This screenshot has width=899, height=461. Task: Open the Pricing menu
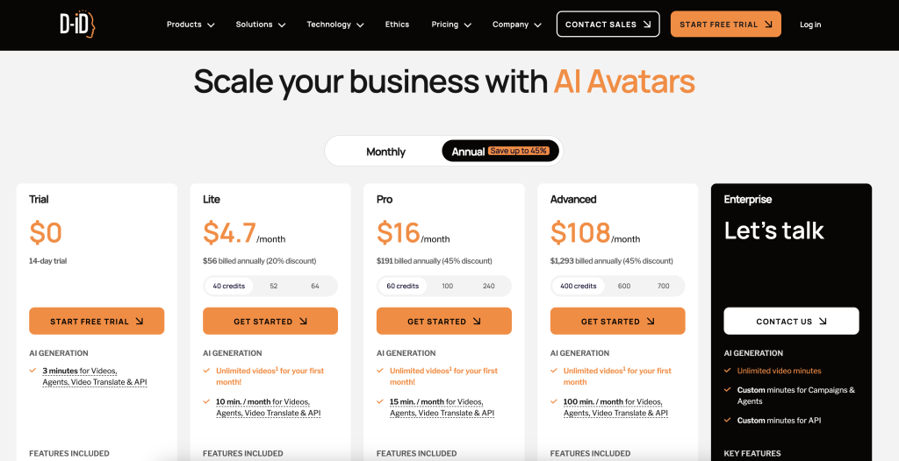point(451,25)
